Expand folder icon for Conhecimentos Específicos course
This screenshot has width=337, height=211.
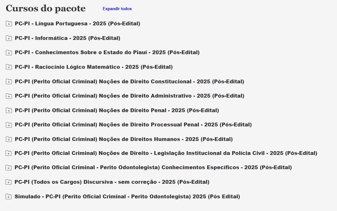tap(9, 168)
